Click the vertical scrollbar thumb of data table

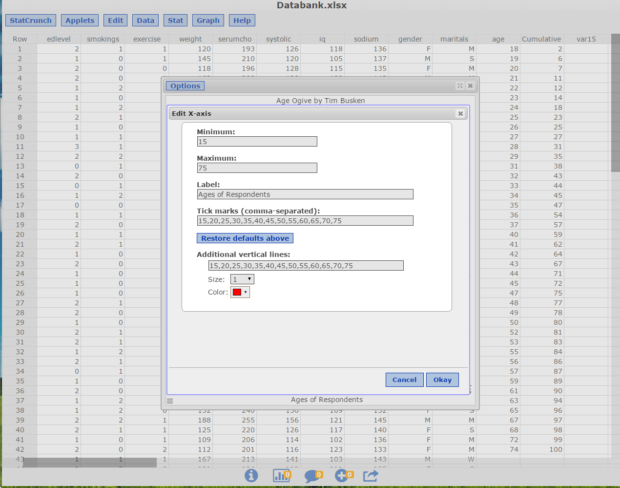point(615,103)
